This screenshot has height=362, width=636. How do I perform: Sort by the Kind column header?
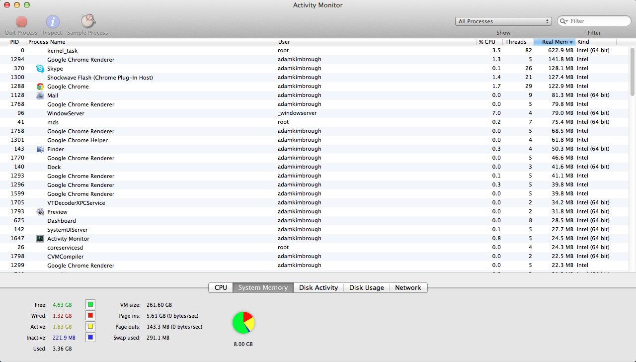[596, 42]
